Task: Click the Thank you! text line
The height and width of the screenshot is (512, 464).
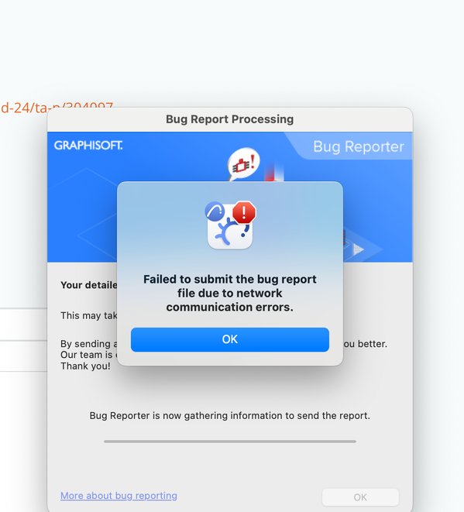Action: (85, 366)
